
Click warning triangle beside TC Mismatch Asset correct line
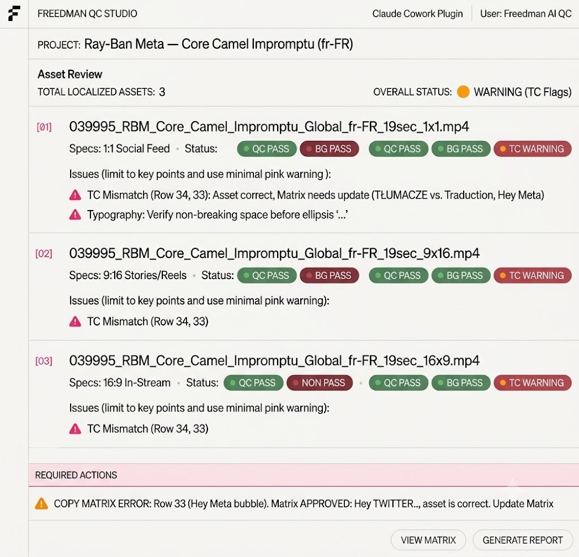(x=75, y=195)
